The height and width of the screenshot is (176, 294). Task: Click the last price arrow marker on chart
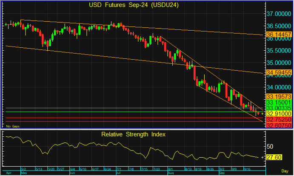coord(262,114)
